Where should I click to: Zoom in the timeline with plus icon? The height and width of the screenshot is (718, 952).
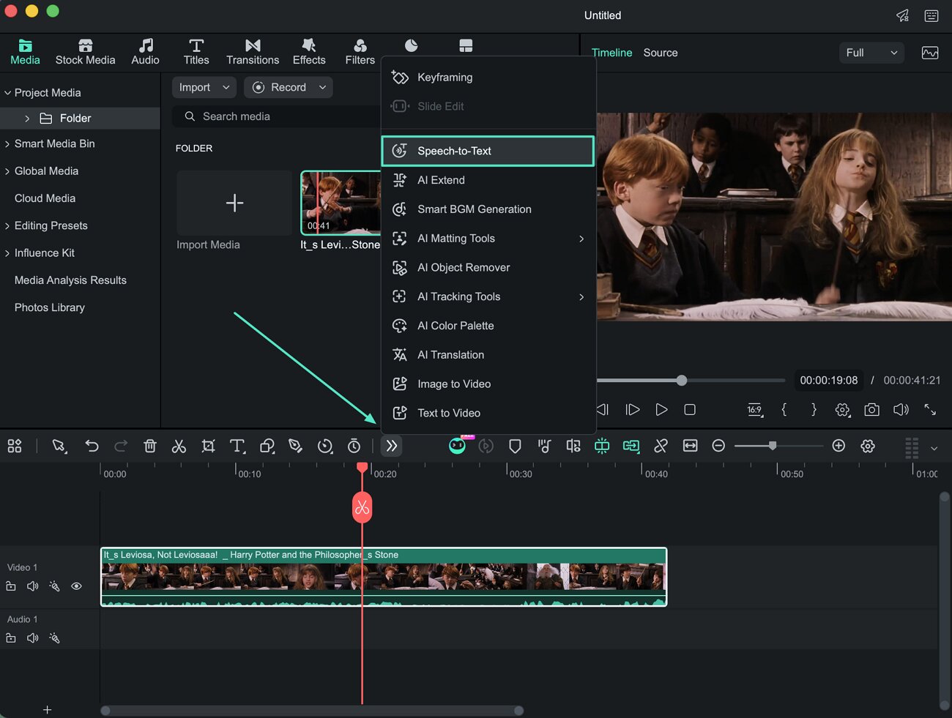839,446
